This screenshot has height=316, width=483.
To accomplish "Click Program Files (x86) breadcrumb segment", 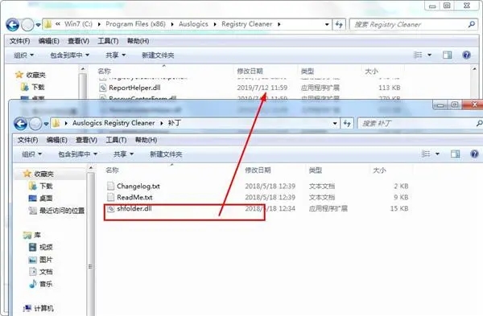I will [135, 24].
